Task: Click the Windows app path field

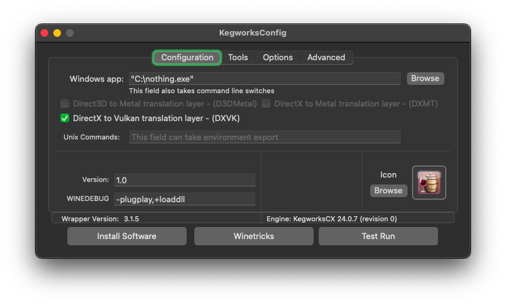Action: click(x=264, y=79)
